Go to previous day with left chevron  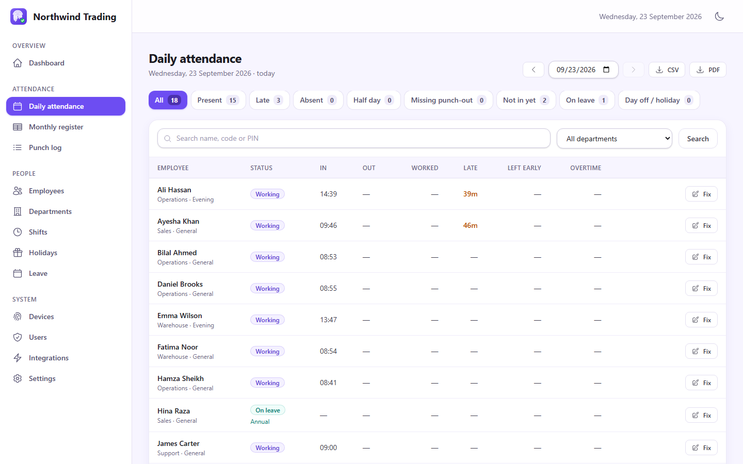534,70
